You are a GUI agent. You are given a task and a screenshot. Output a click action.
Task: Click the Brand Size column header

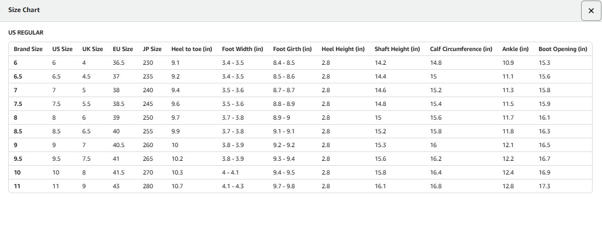click(x=28, y=49)
